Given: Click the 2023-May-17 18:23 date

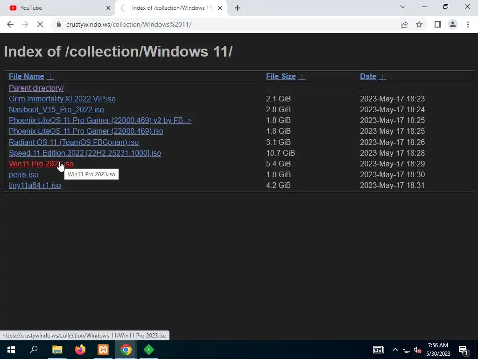Looking at the screenshot, I should point(392,99).
